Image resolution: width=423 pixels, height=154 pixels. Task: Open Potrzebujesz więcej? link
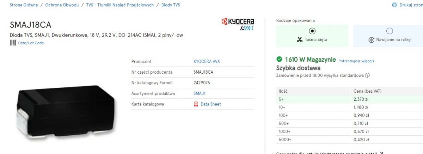tap(356, 61)
